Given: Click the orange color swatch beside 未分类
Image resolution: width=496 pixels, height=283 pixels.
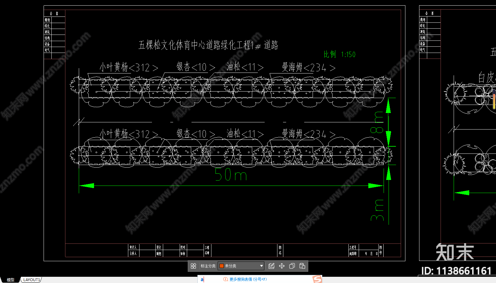Looking at the screenshot, I should (x=222, y=266).
